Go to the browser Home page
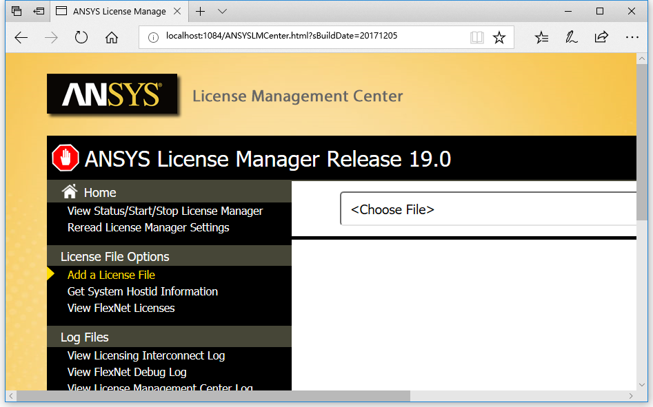 (x=112, y=37)
